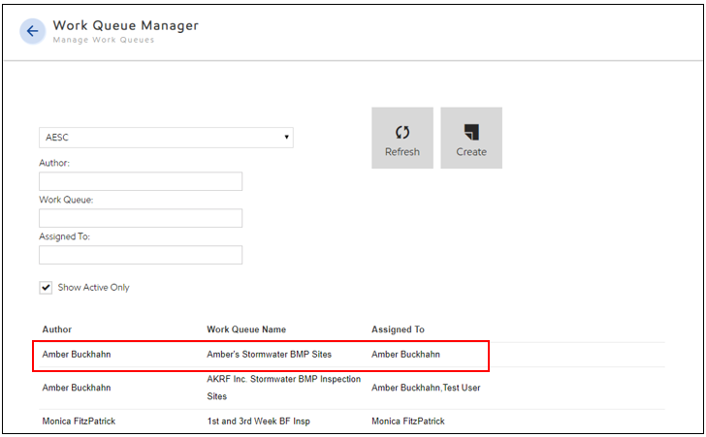Select the 1st and 3rd Week BF Insp queue
The width and height of the screenshot is (706, 437).
(257, 421)
